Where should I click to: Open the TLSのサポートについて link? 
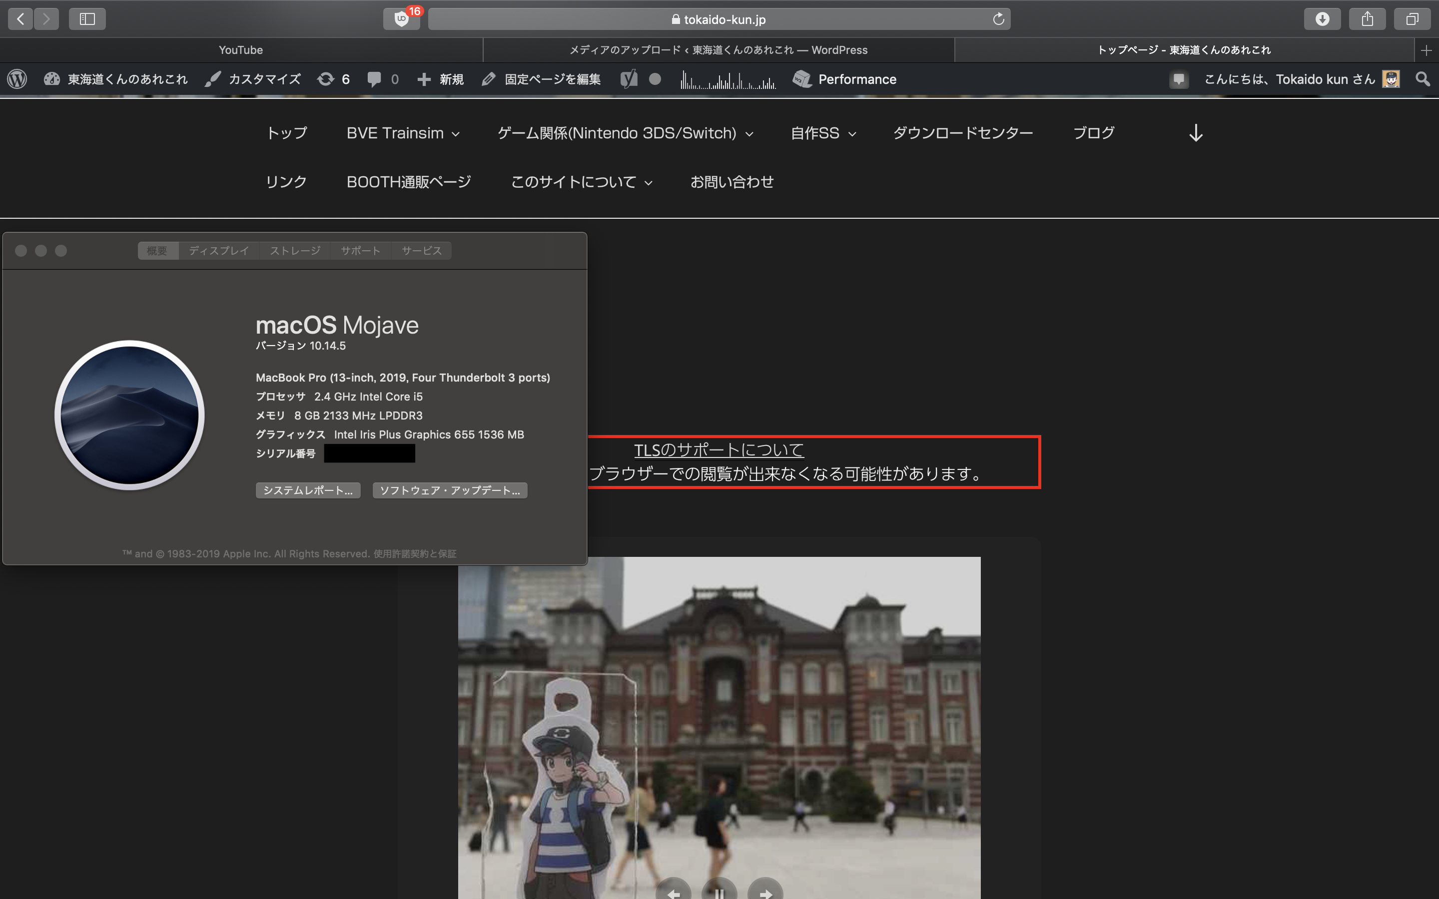tap(719, 450)
